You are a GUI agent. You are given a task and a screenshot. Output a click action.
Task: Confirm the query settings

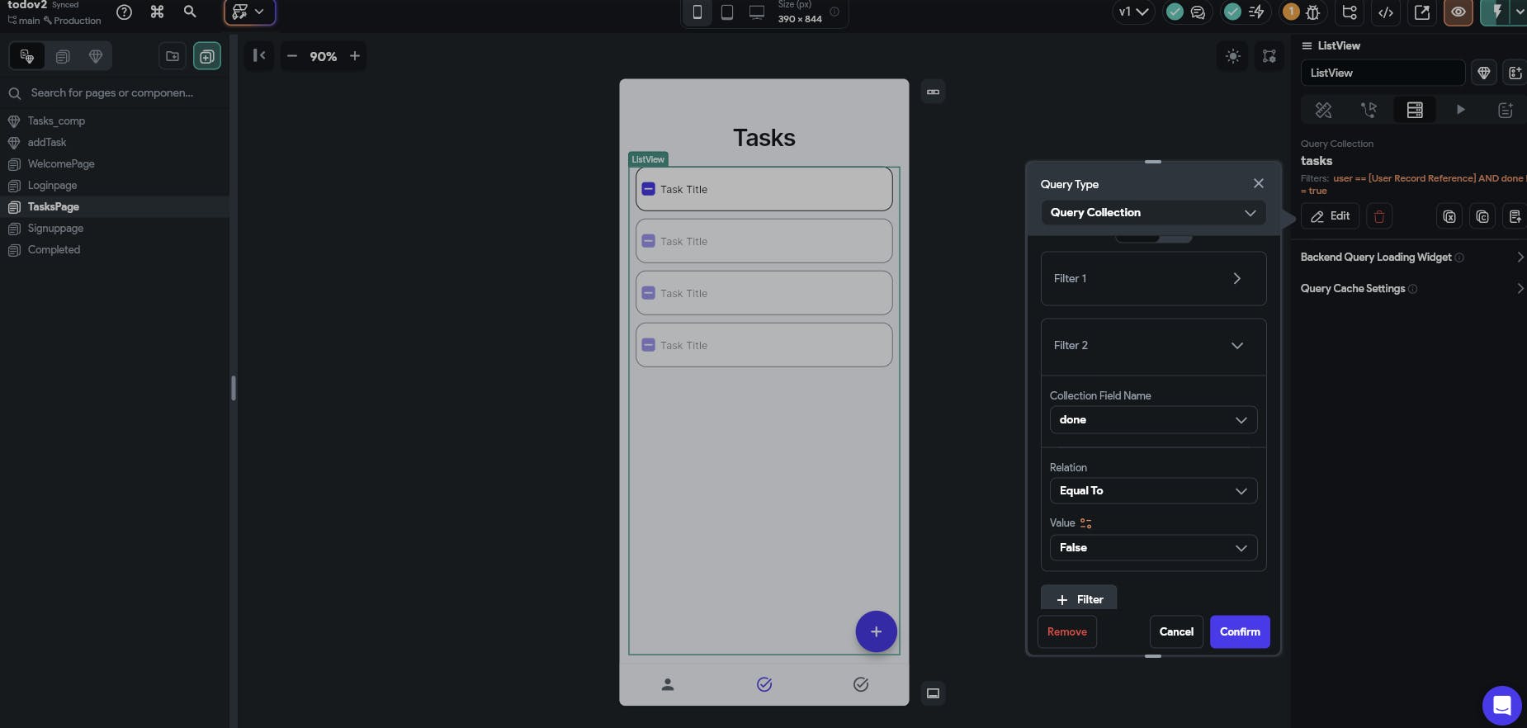(x=1240, y=632)
